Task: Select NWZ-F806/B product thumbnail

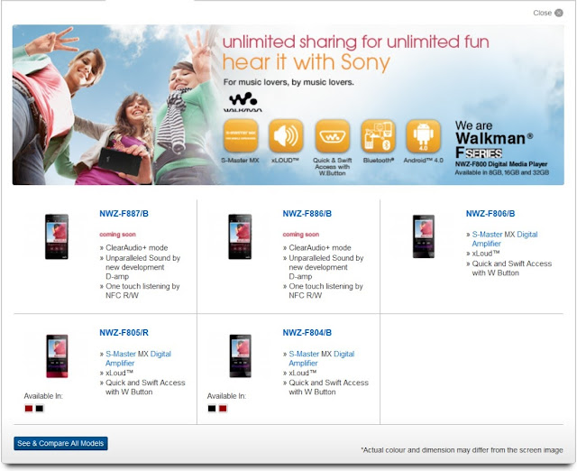Action: (x=424, y=236)
